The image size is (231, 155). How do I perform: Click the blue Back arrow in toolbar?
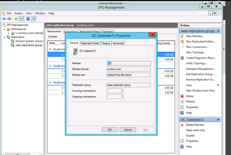tap(4, 19)
